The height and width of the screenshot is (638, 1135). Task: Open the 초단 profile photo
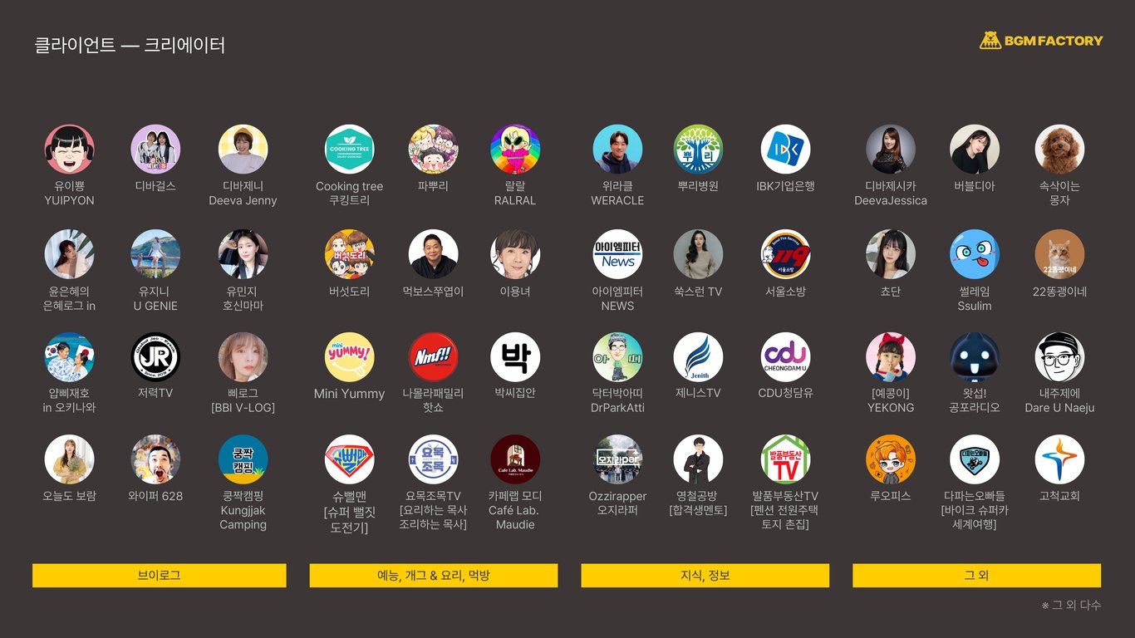coord(891,254)
